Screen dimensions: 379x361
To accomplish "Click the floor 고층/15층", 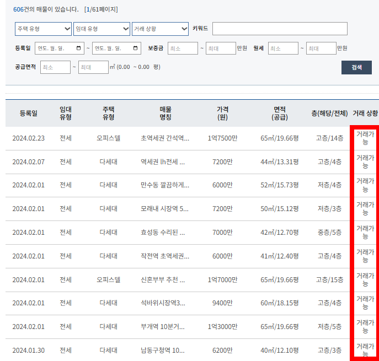I will point(329,279).
